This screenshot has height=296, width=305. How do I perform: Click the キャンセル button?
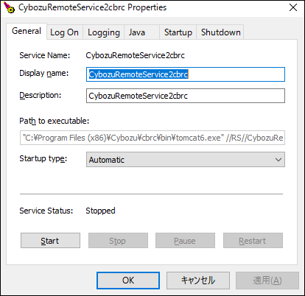point(198,281)
